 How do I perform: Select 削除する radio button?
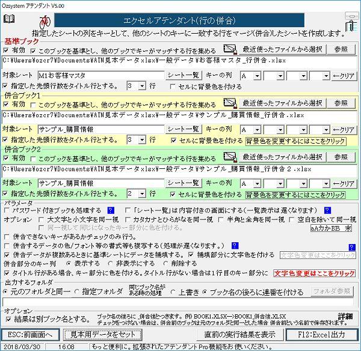[165, 263]
